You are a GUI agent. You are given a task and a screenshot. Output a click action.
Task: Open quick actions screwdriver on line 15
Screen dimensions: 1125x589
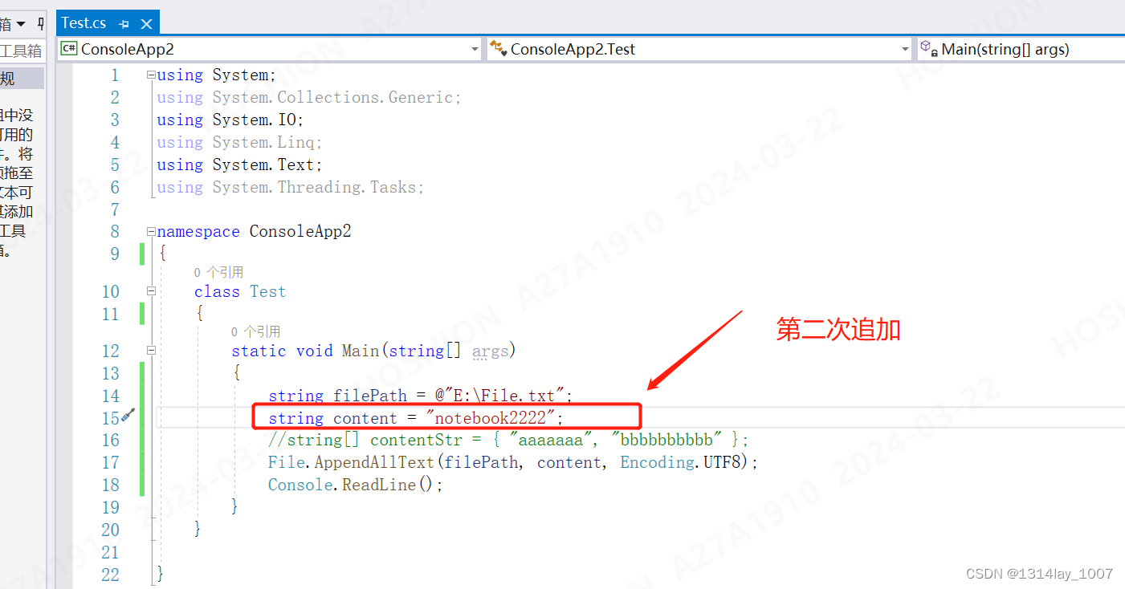click(128, 416)
